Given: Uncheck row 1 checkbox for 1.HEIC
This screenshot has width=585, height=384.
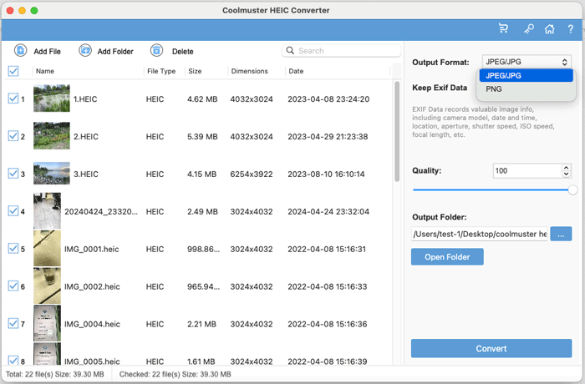Looking at the screenshot, I should click(13, 99).
